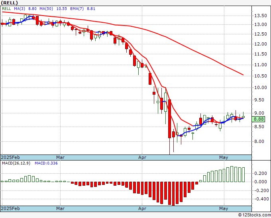Click the 12.50 price axis label
Screen dimensions: 271x218
pyautogui.click(x=261, y=34)
